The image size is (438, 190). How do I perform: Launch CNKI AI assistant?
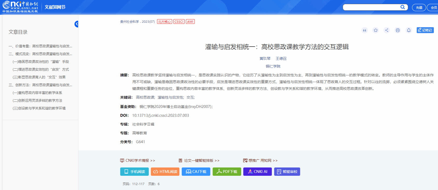pyautogui.click(x=257, y=172)
